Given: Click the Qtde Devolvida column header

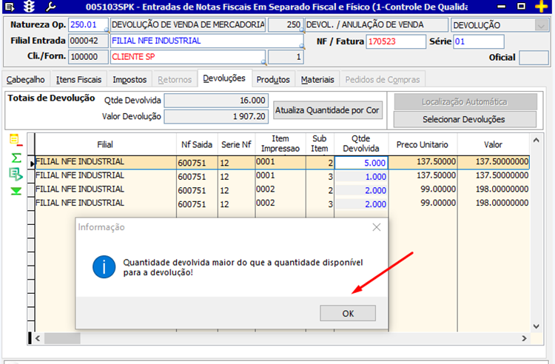Looking at the screenshot, I should click(x=361, y=144).
